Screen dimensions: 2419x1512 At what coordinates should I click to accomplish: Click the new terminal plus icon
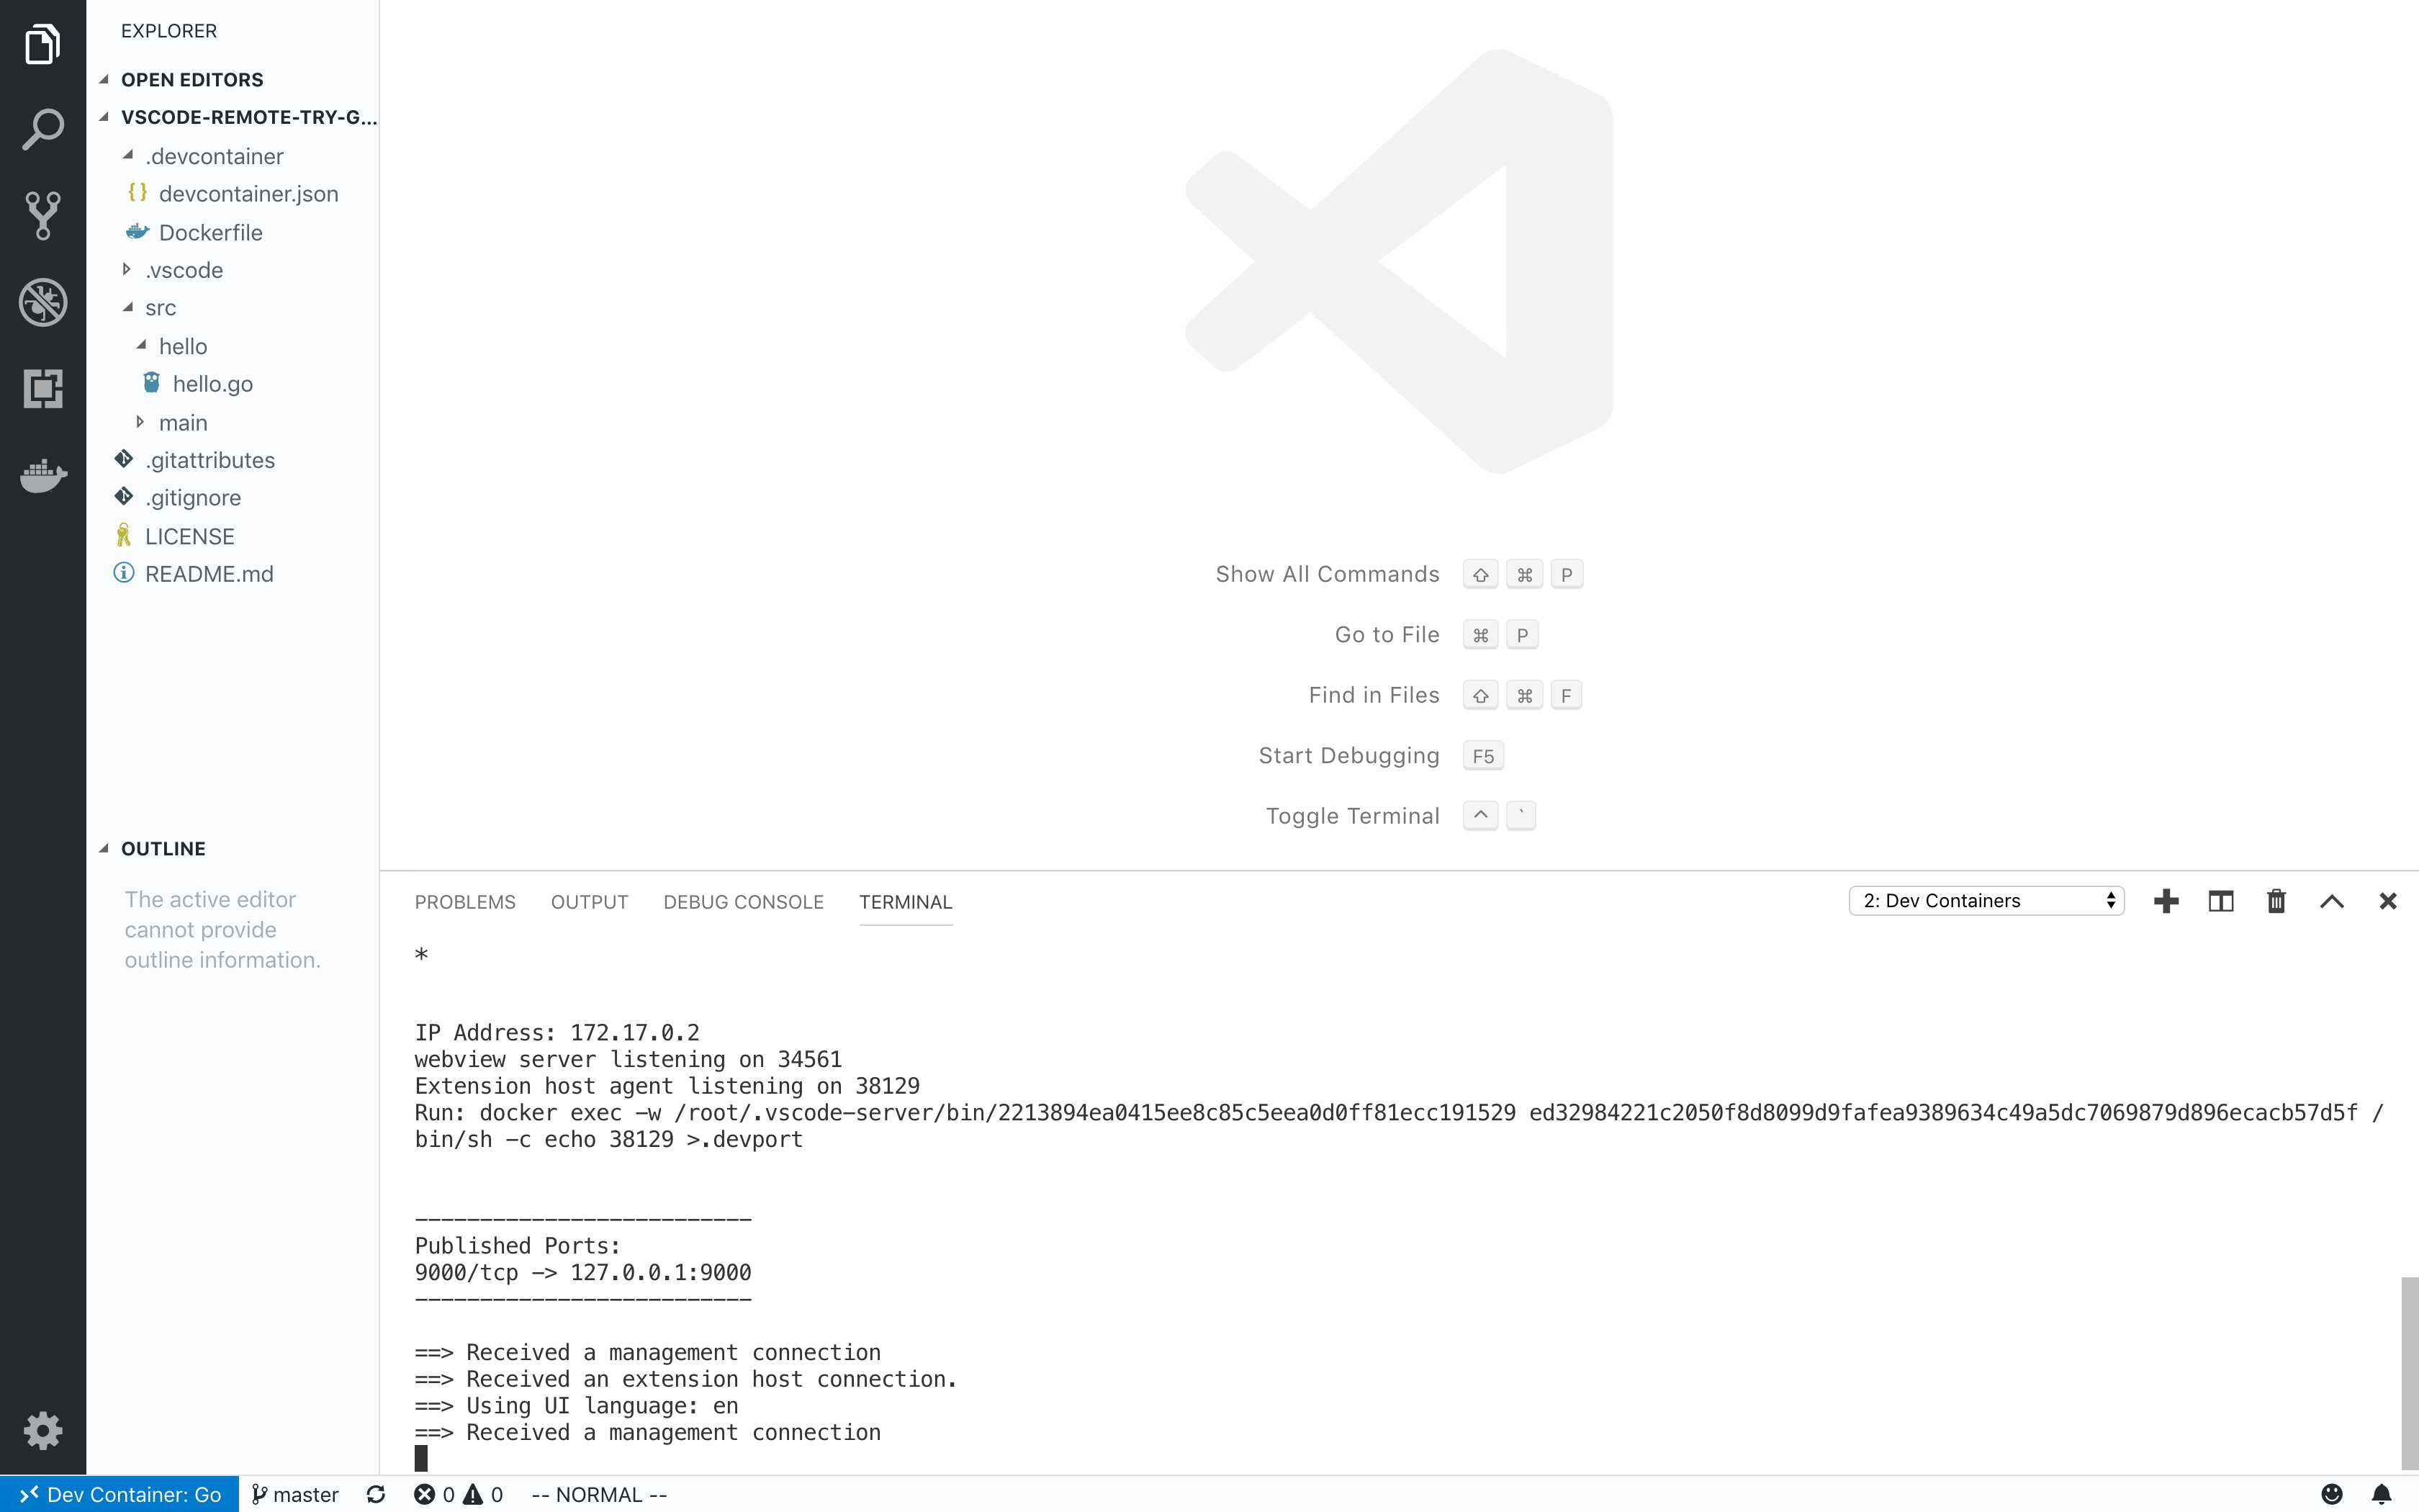[2166, 901]
